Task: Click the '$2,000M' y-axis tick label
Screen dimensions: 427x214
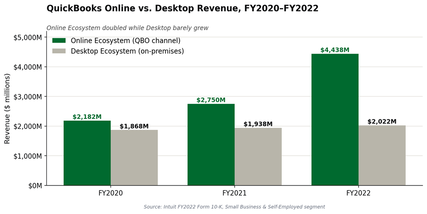Action: 28,126
